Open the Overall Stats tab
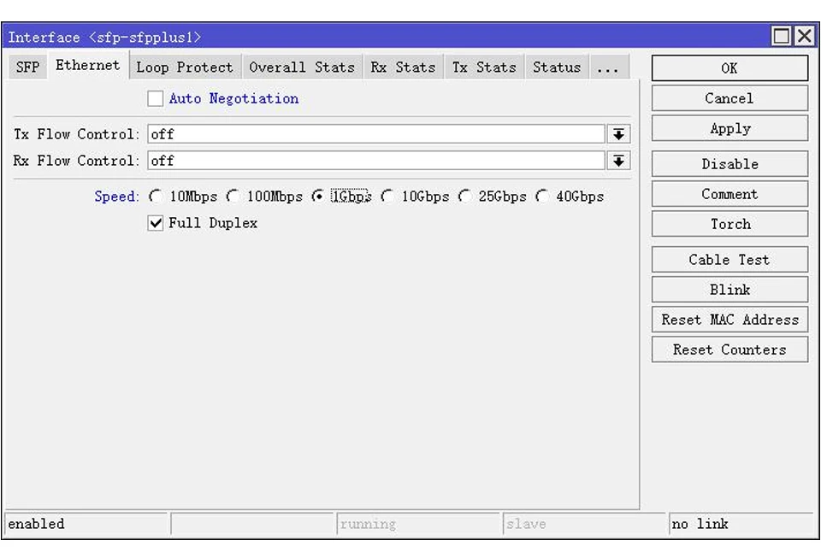The image size is (821, 558). [302, 67]
